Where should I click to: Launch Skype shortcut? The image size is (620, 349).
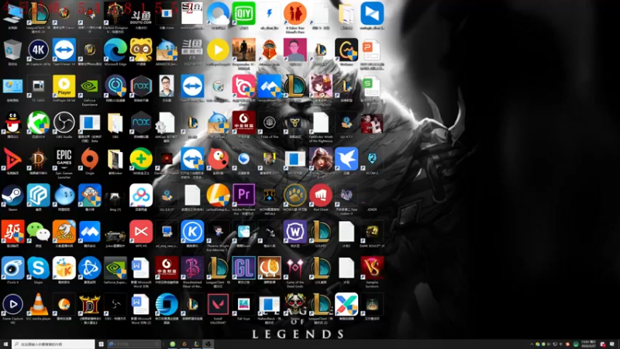[x=38, y=268]
